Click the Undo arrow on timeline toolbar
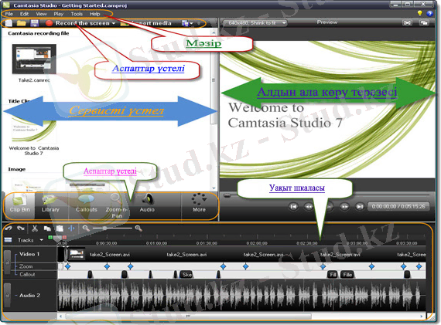Screen dimensions: 441x325 (9, 229)
